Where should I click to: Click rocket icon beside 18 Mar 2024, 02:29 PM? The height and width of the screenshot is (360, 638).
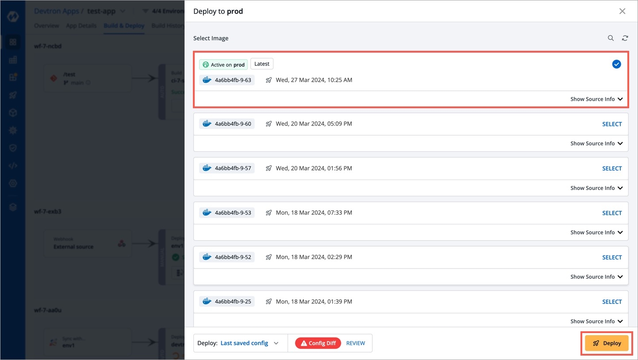click(x=269, y=257)
